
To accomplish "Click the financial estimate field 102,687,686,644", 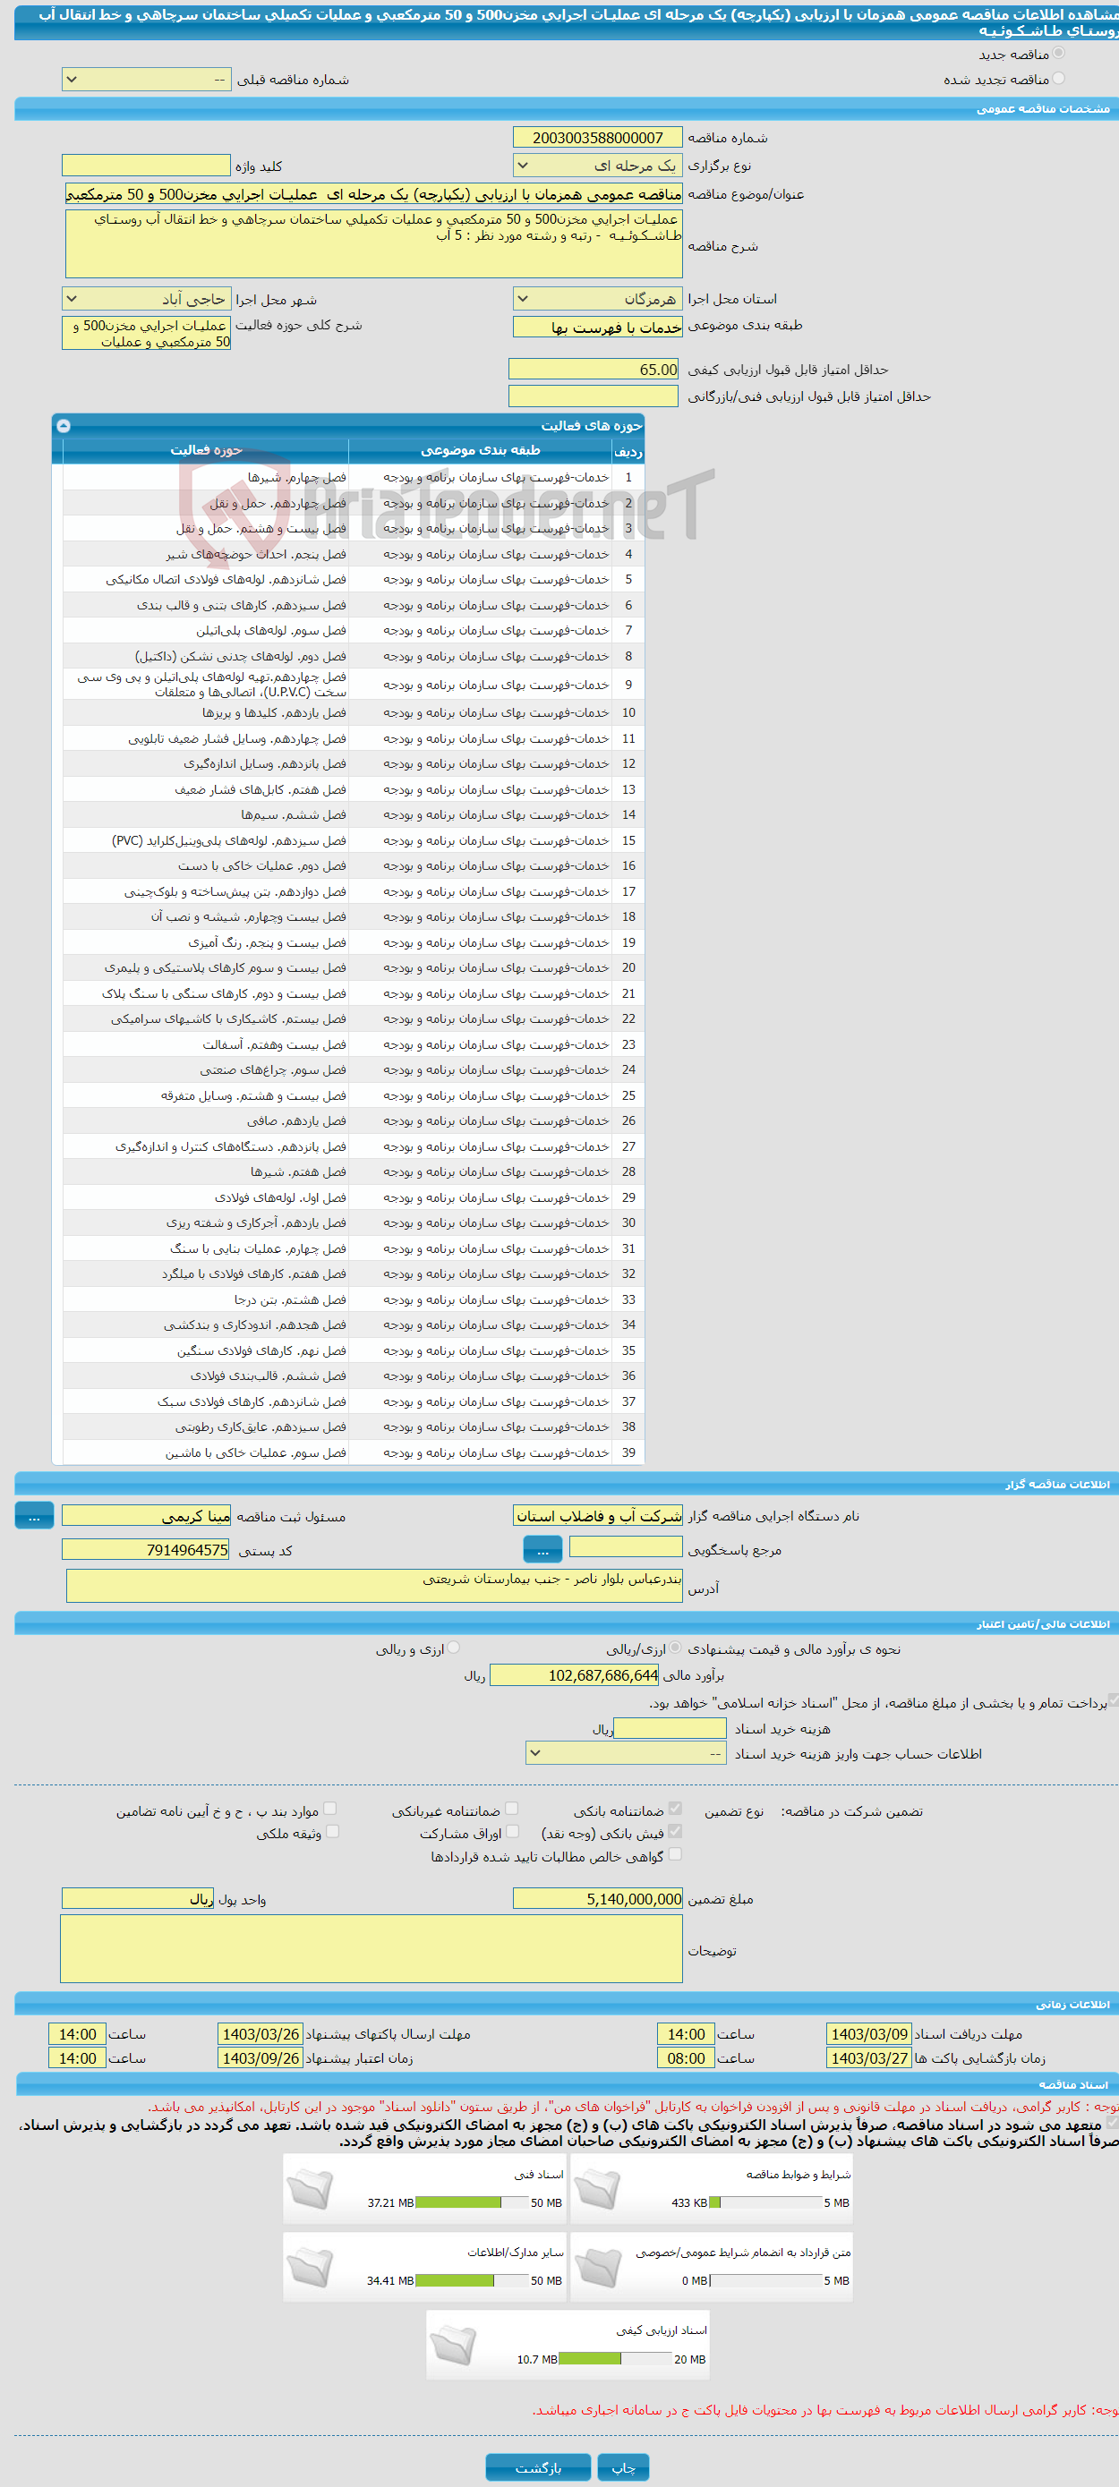I will (575, 1675).
